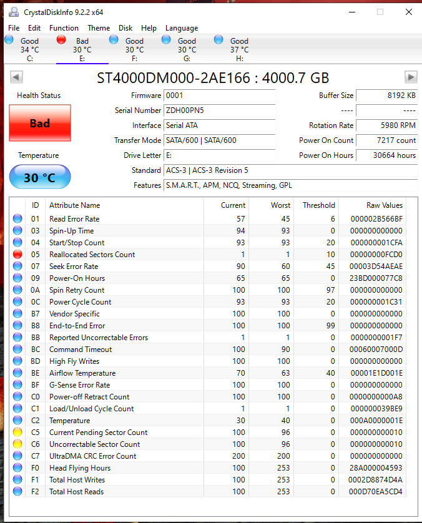Image resolution: width=422 pixels, height=523 pixels.
Task: Click the Current column header
Action: (x=226, y=205)
